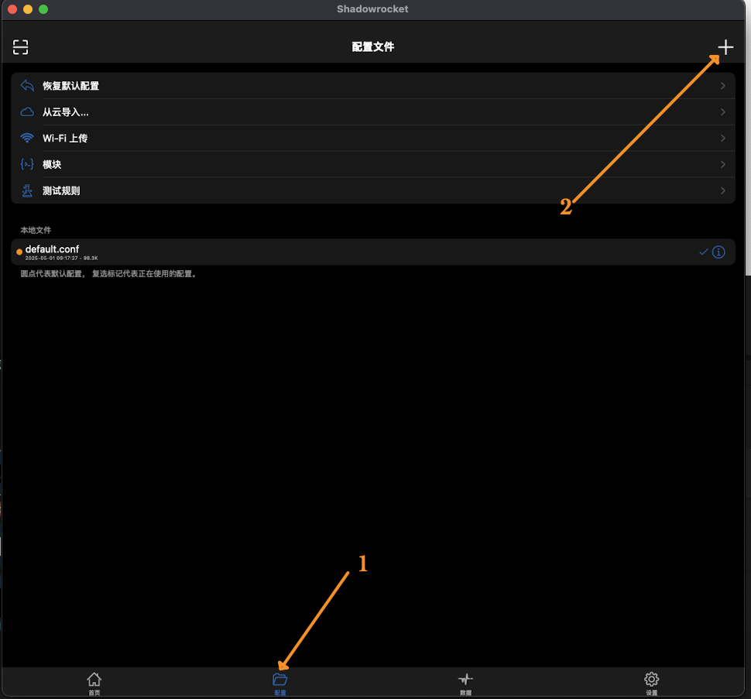751x699 pixels.
Task: Select the default.conf file name
Action: click(52, 249)
